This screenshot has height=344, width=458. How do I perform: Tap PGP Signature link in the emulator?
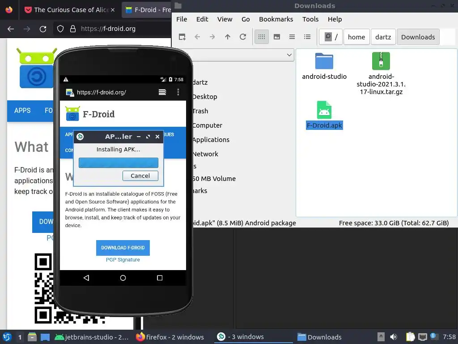[x=123, y=260]
